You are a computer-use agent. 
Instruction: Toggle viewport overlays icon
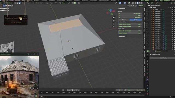click(x=125, y=3)
